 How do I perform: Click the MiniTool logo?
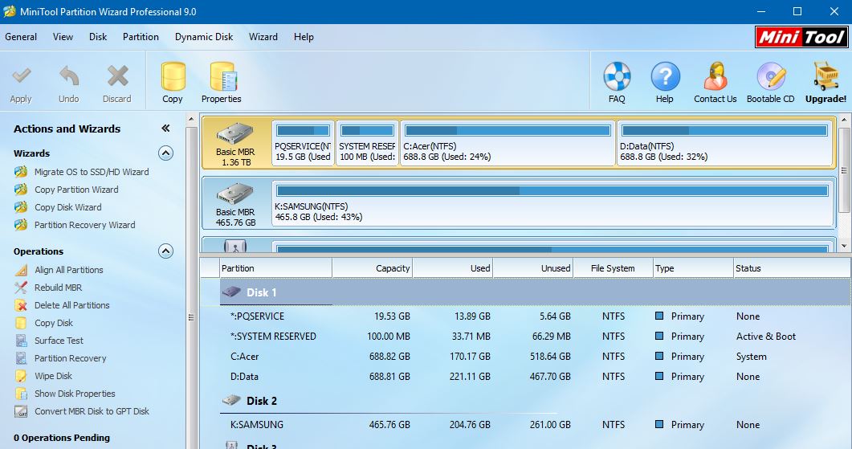coord(801,37)
